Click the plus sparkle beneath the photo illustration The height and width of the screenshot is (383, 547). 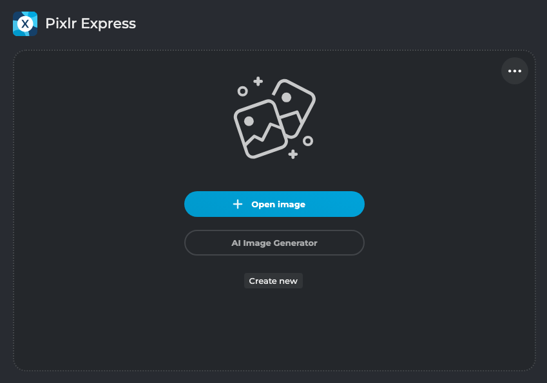tap(293, 154)
